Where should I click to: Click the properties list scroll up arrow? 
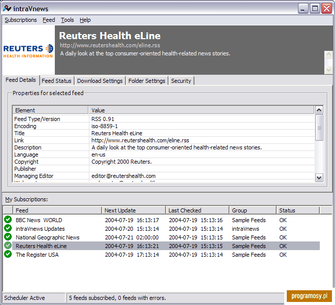[x=319, y=110]
